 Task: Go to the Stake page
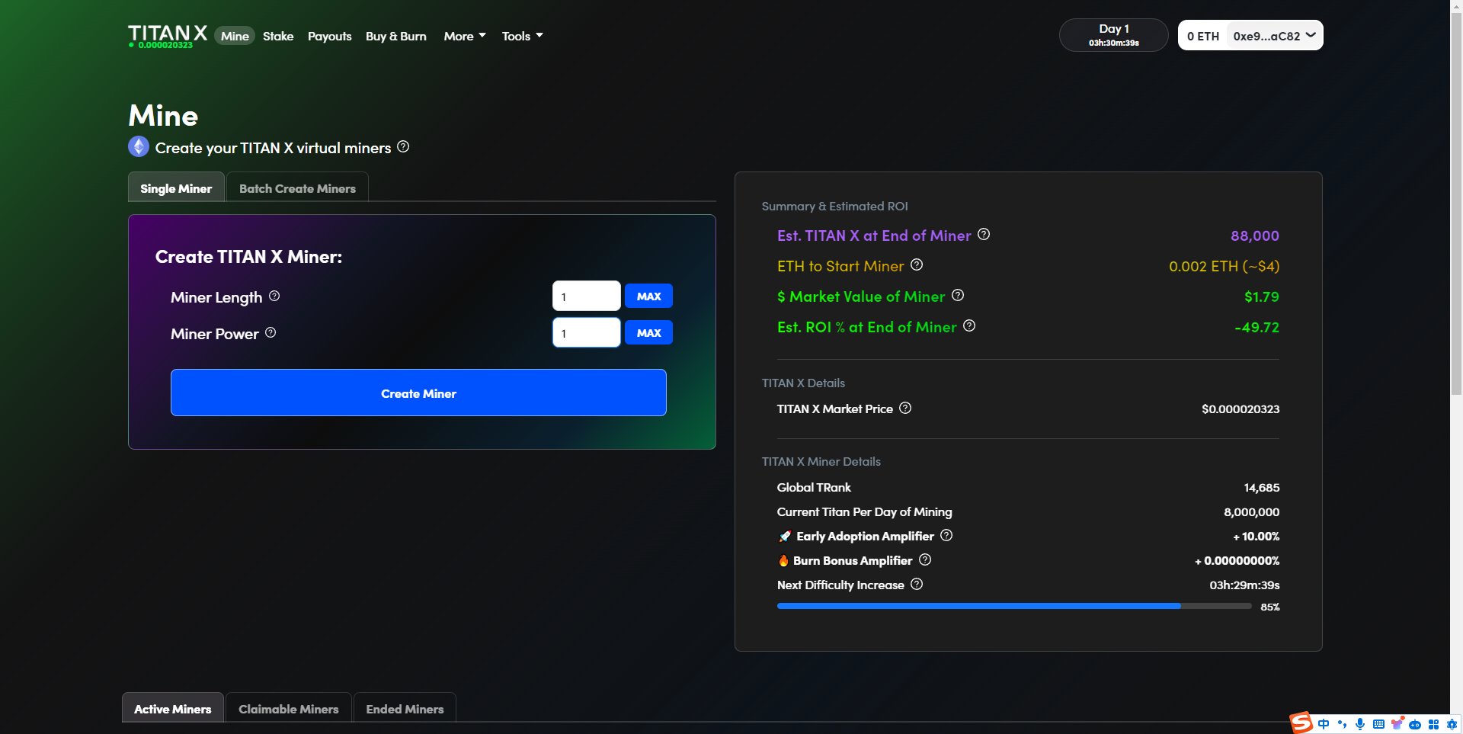pyautogui.click(x=278, y=36)
